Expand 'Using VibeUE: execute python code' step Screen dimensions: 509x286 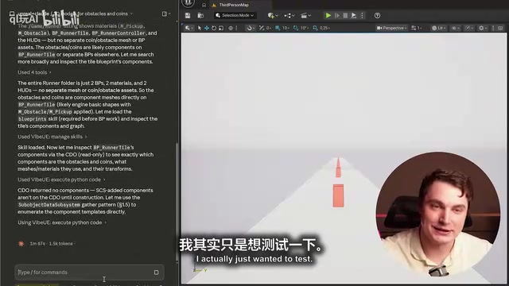[x=62, y=222]
